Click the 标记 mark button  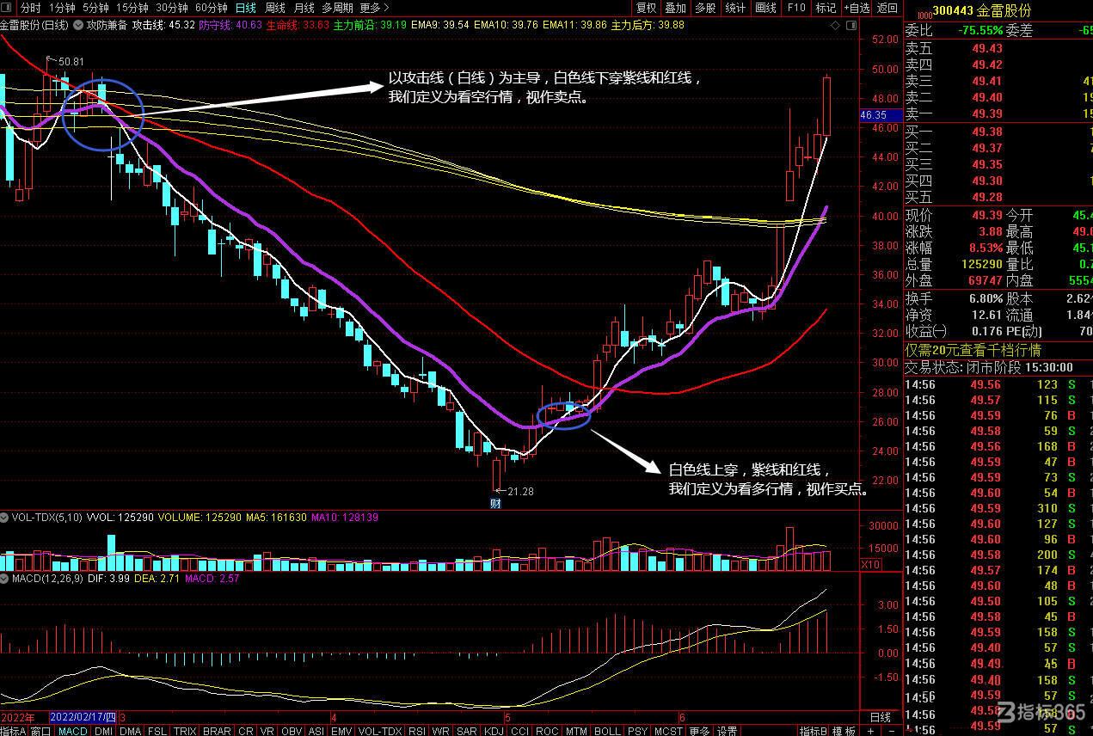pyautogui.click(x=826, y=8)
